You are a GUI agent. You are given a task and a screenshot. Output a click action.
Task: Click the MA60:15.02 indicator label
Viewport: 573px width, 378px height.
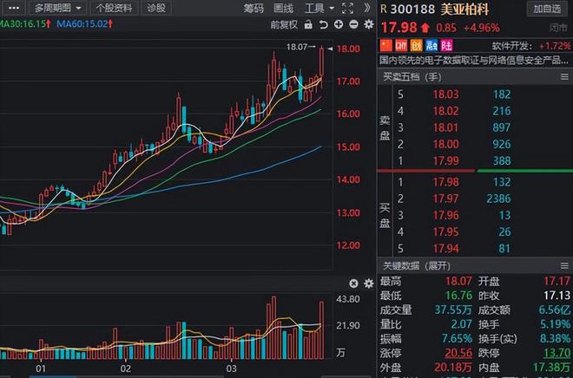point(84,24)
